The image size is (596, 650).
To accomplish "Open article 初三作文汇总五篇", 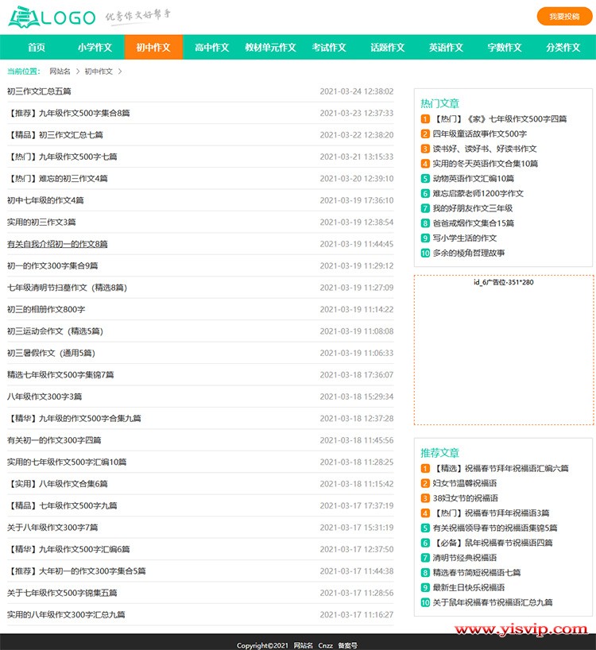I will point(39,91).
